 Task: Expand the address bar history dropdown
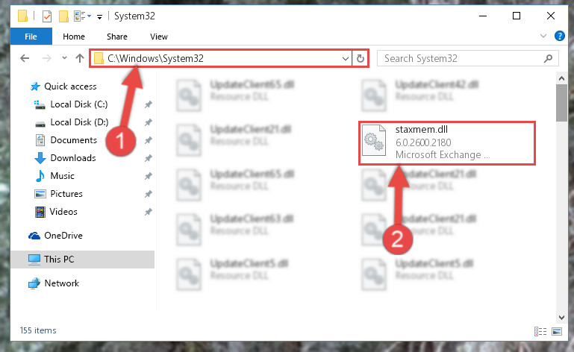(x=345, y=59)
